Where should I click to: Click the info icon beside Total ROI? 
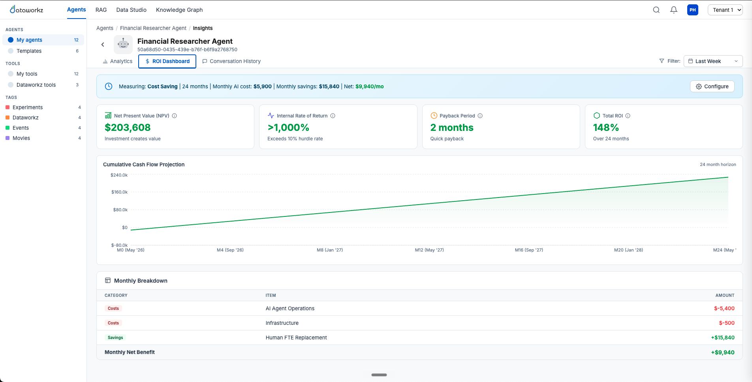(628, 116)
